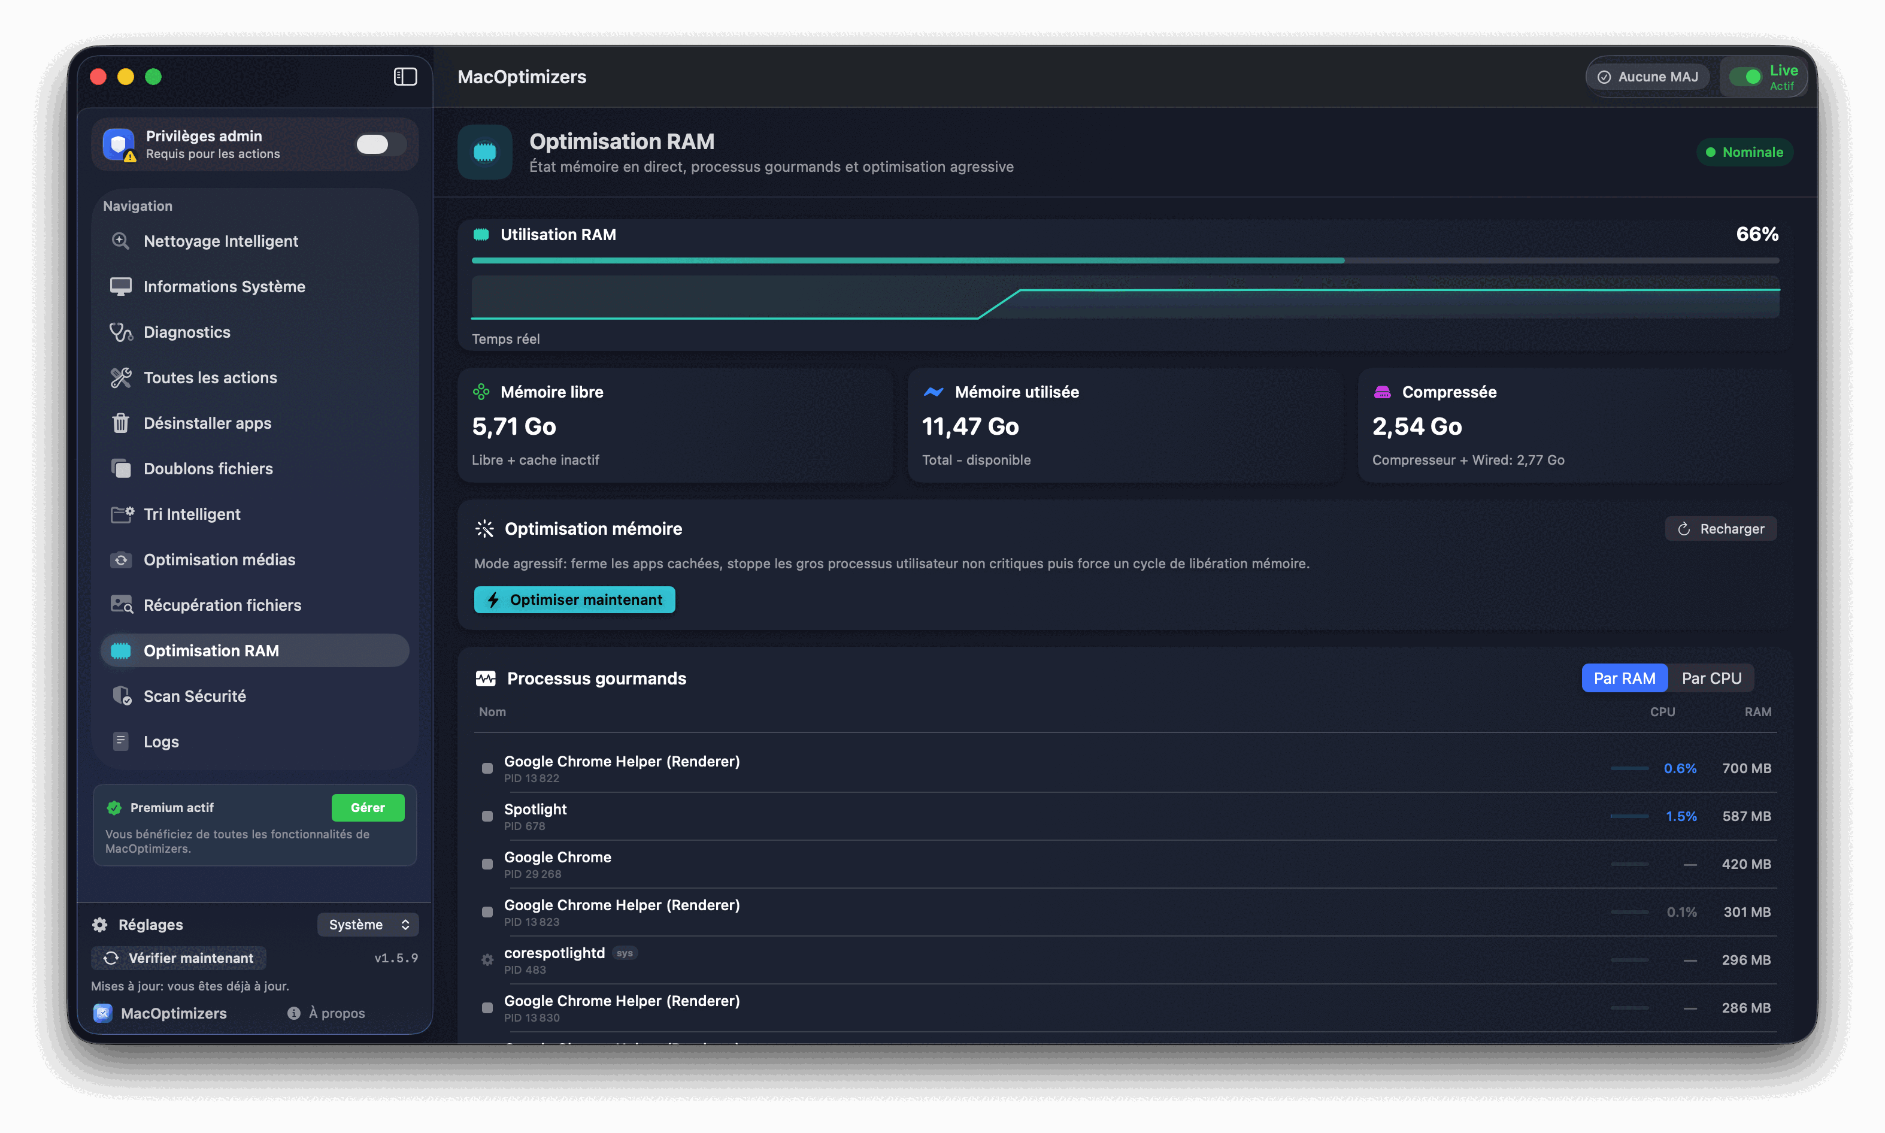Open the Diagnostics section
1885x1133 pixels.
(x=187, y=331)
